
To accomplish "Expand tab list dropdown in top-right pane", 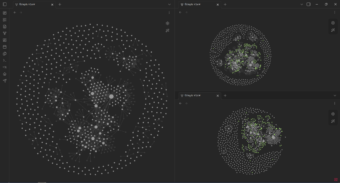I will pyautogui.click(x=301, y=4).
